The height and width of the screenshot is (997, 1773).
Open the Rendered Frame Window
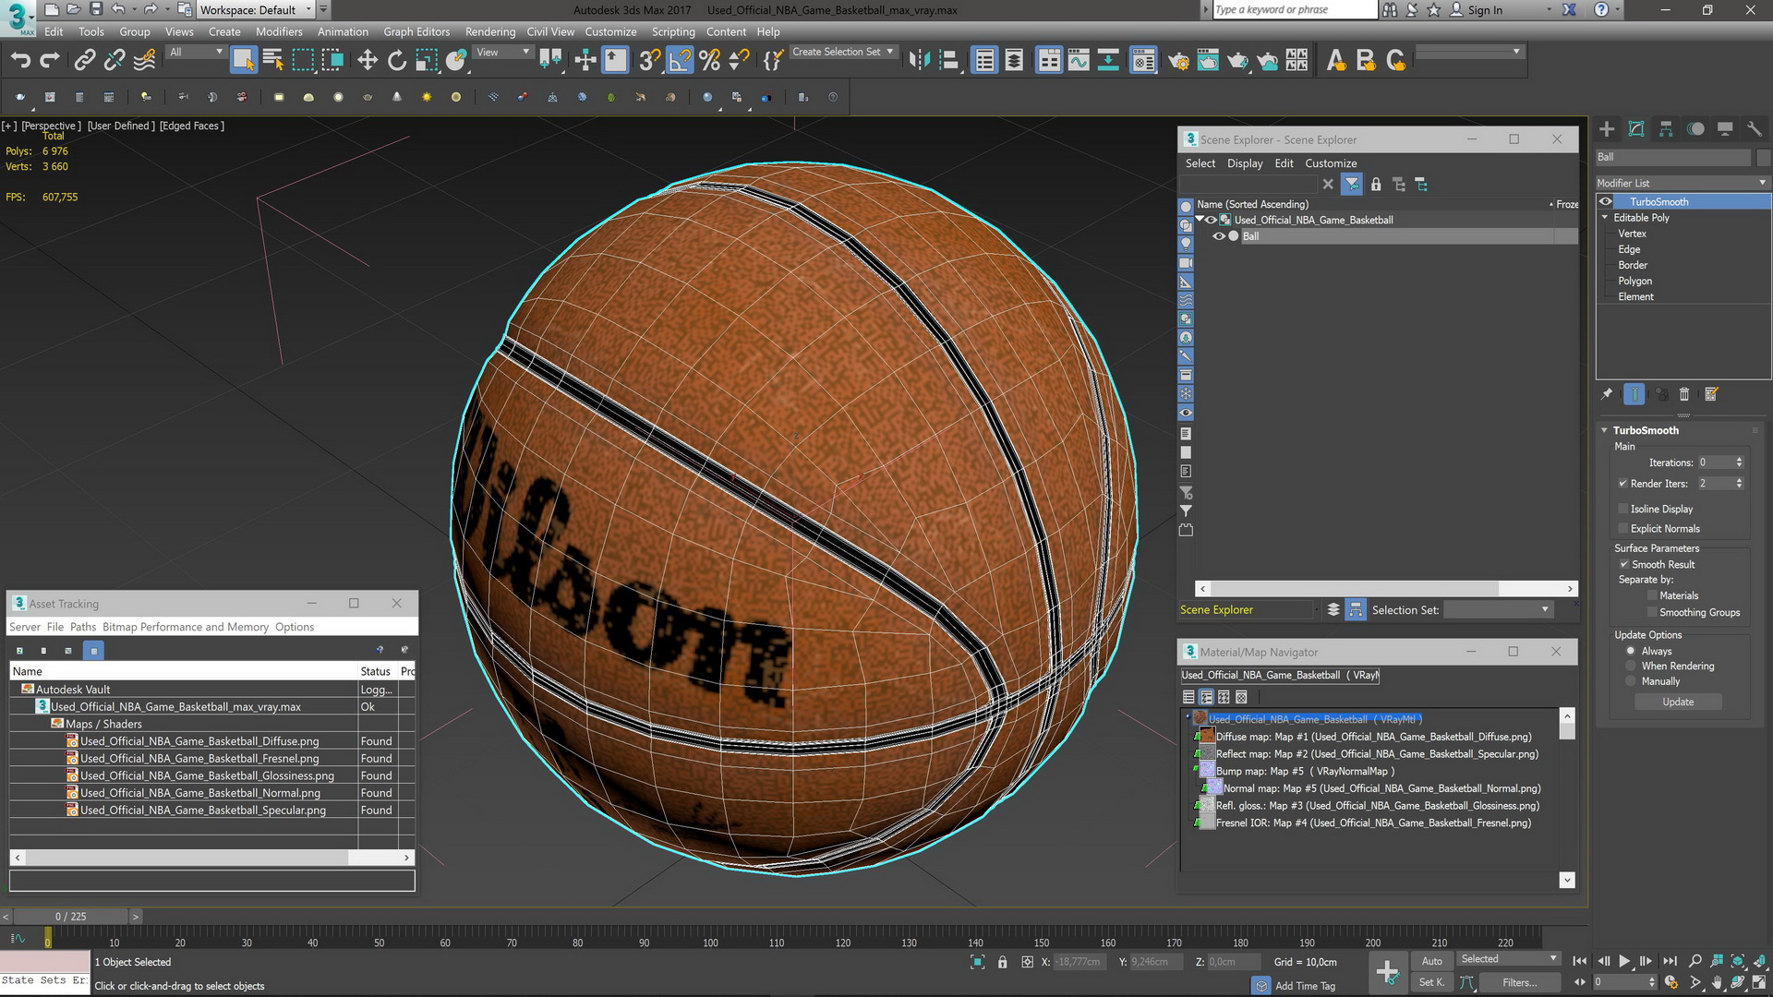coord(1208,61)
